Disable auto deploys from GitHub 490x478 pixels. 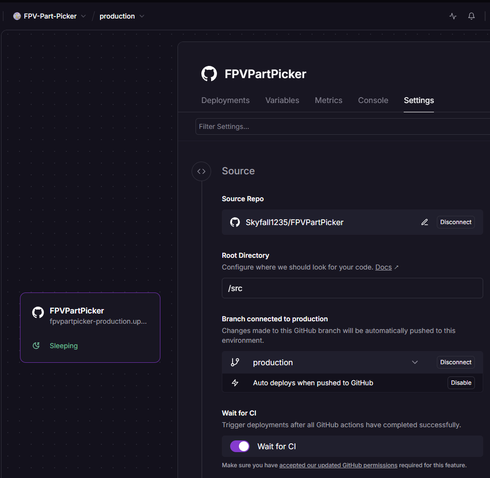(461, 383)
